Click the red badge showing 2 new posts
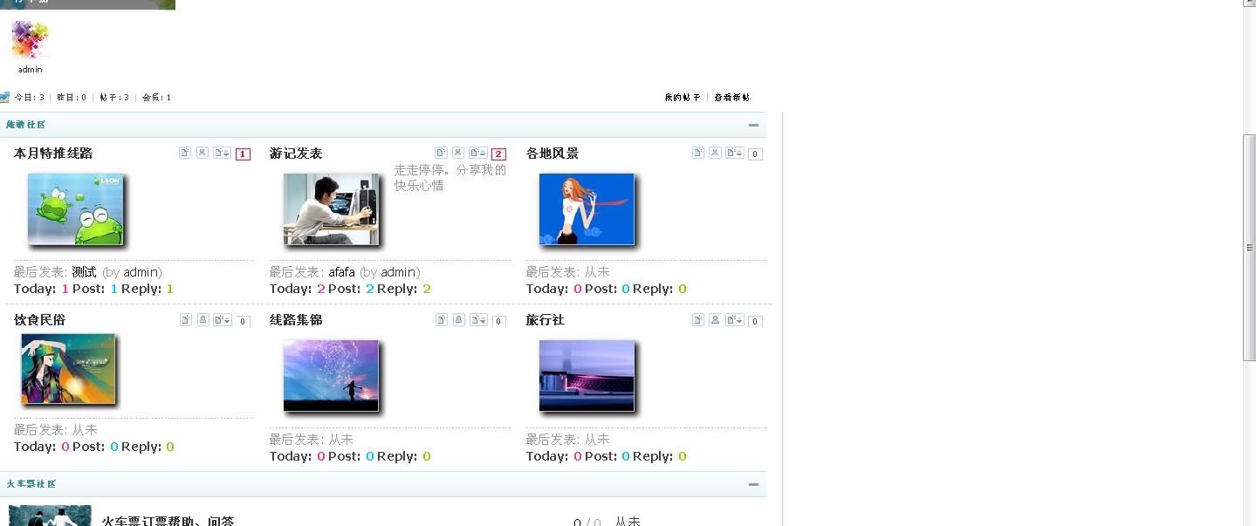This screenshot has width=1256, height=526. pos(497,153)
